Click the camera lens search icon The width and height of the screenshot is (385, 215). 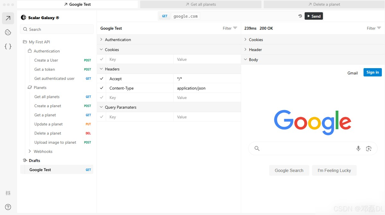point(369,148)
